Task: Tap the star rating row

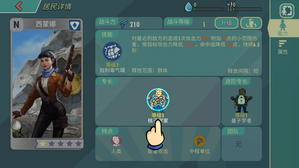Action: [60, 144]
